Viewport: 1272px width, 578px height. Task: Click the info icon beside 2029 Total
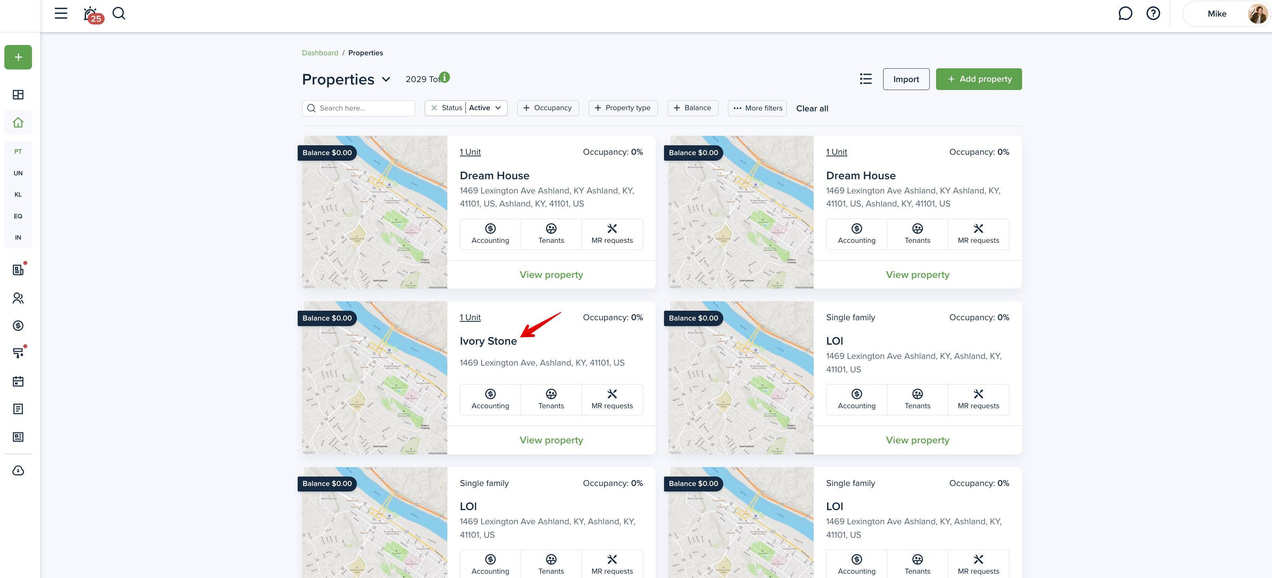coord(445,77)
